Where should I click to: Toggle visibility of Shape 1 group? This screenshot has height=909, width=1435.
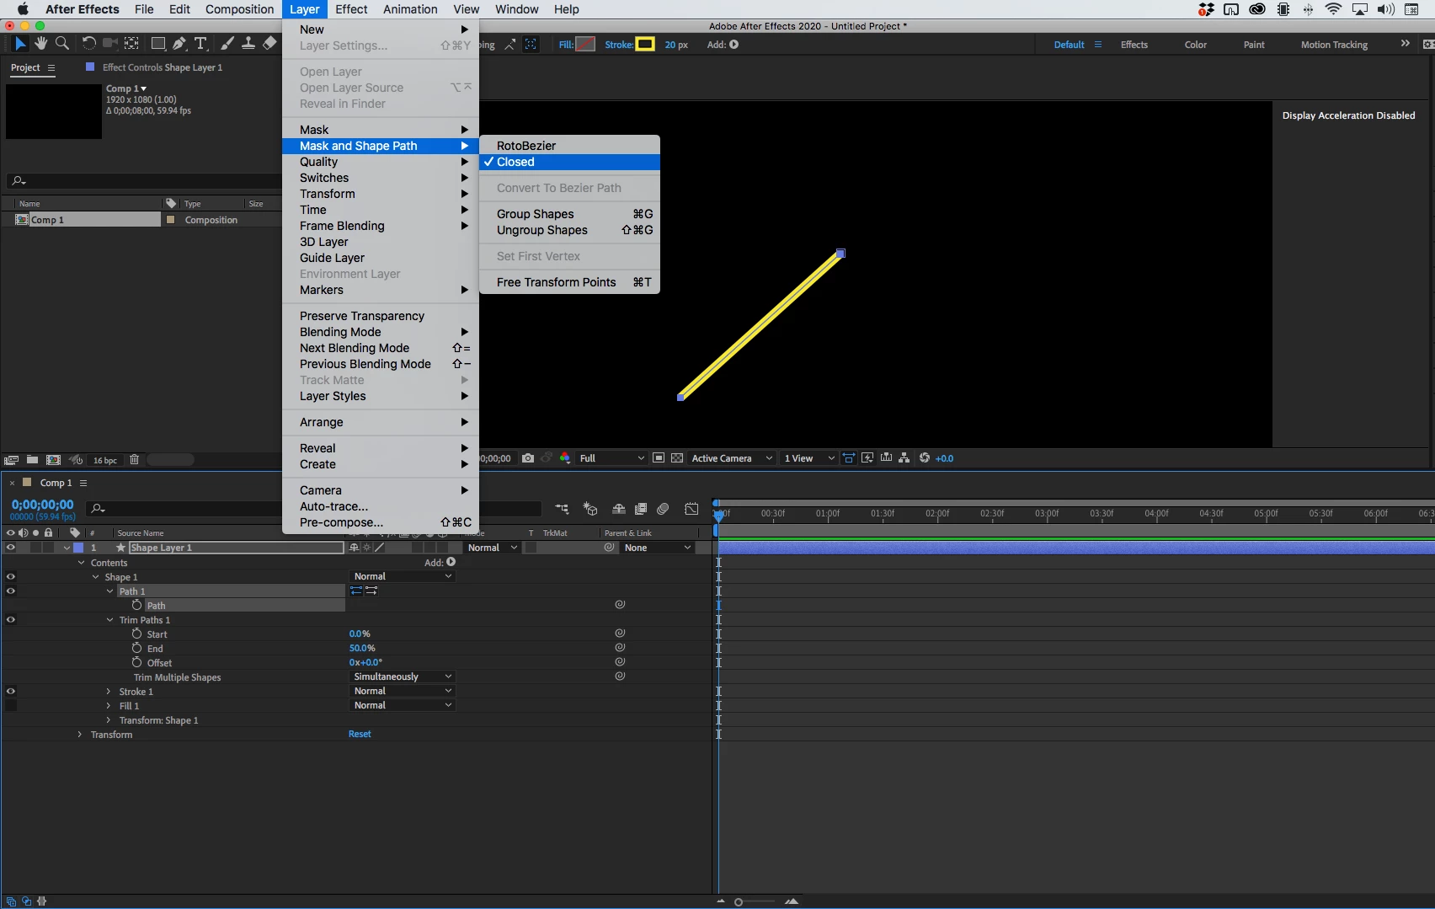(10, 577)
